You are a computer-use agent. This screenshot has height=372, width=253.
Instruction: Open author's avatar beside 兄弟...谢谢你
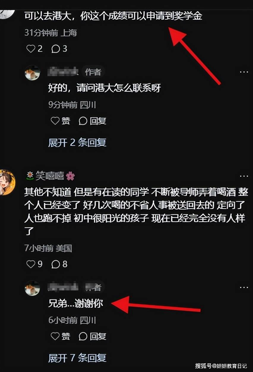32,288
